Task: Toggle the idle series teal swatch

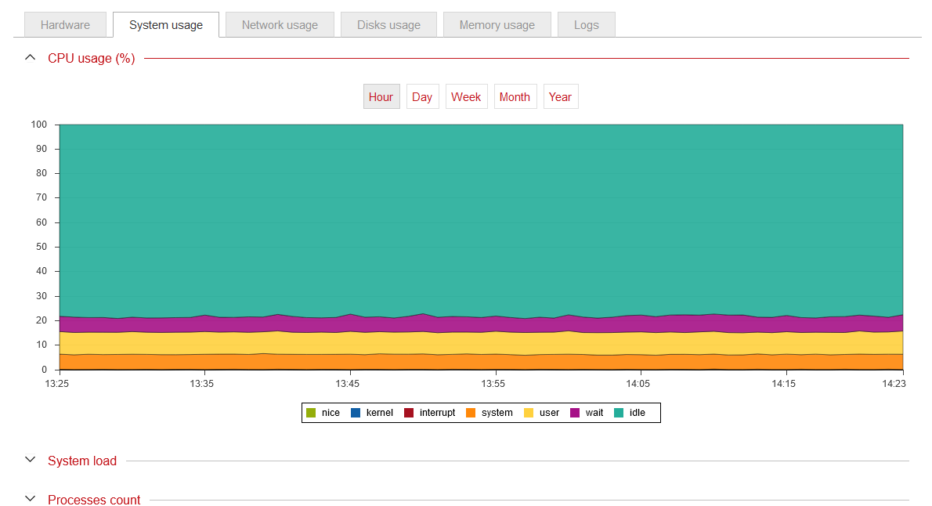Action: tap(619, 413)
